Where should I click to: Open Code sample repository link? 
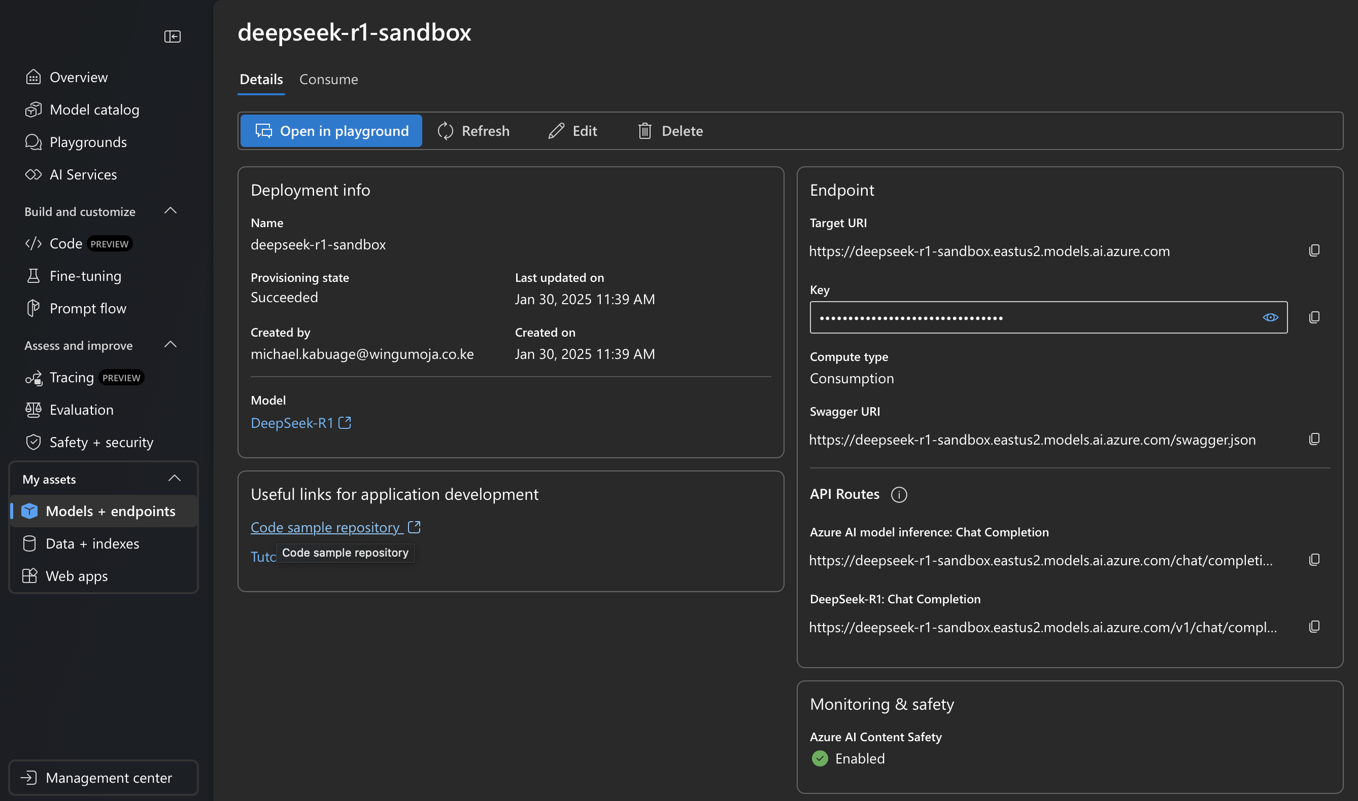click(335, 527)
